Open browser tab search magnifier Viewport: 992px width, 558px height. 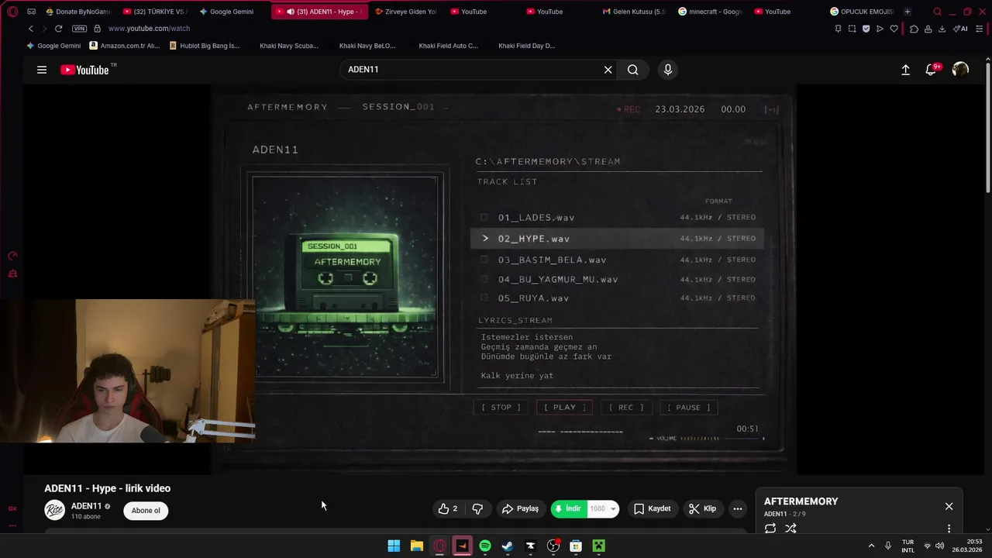click(937, 12)
